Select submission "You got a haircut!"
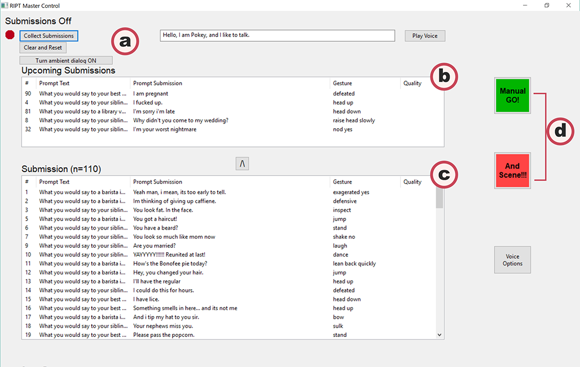 155,219
